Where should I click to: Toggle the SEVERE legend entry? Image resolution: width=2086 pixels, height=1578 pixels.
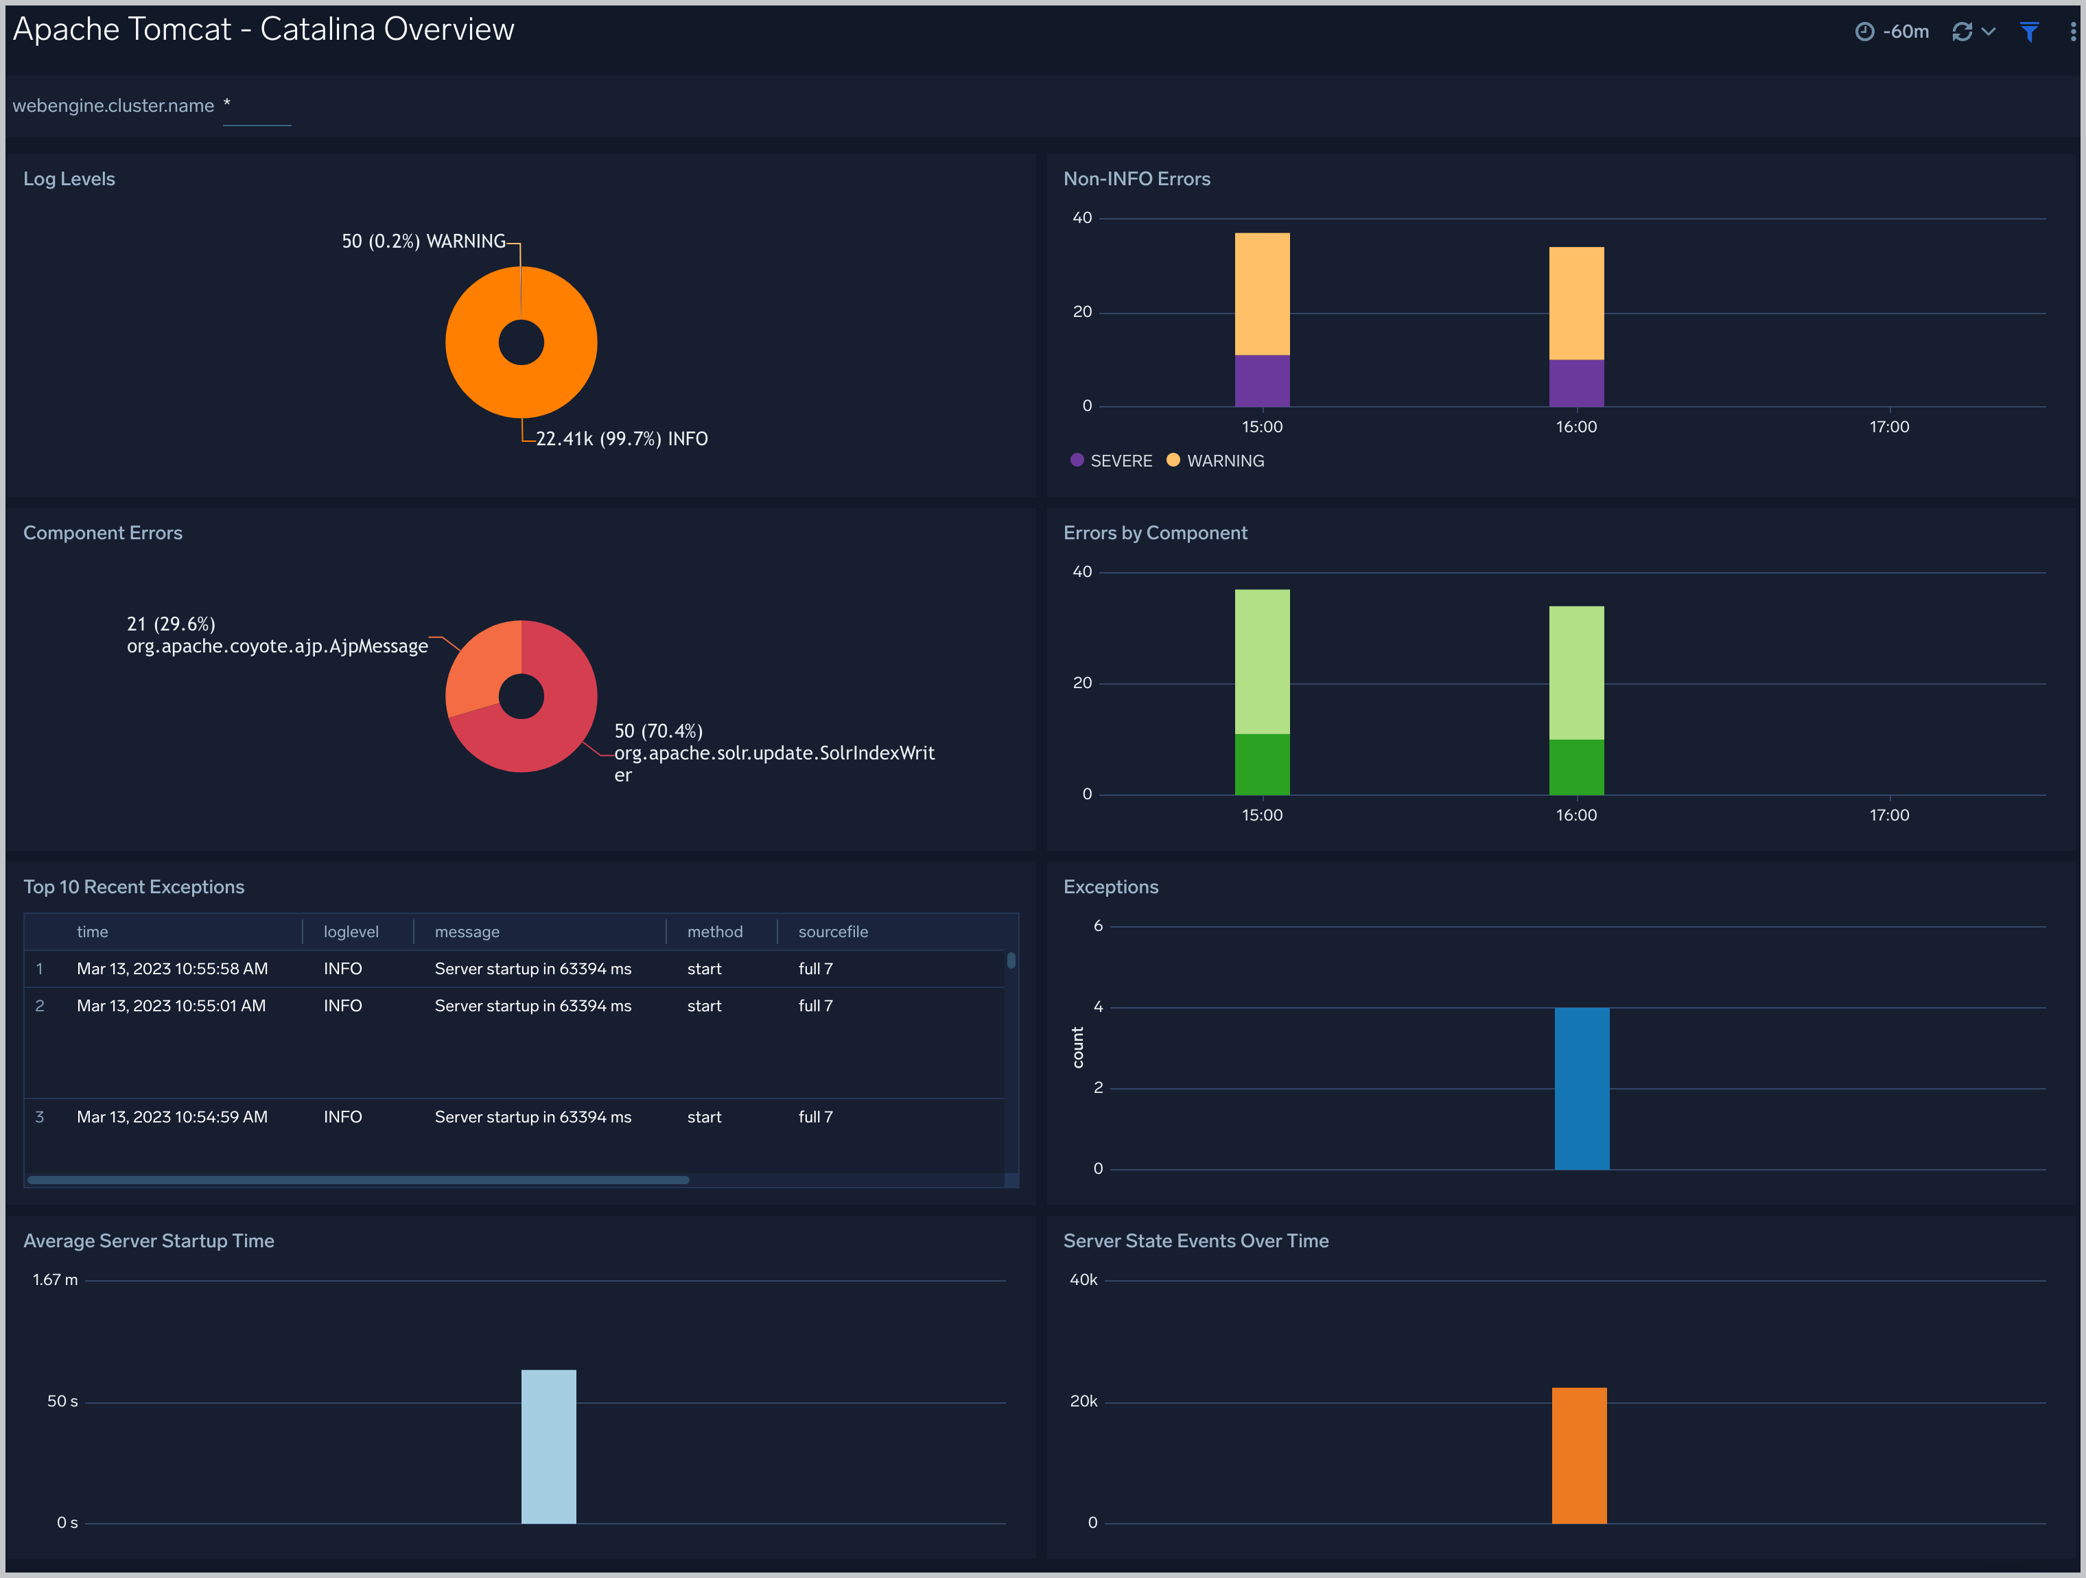tap(1111, 461)
